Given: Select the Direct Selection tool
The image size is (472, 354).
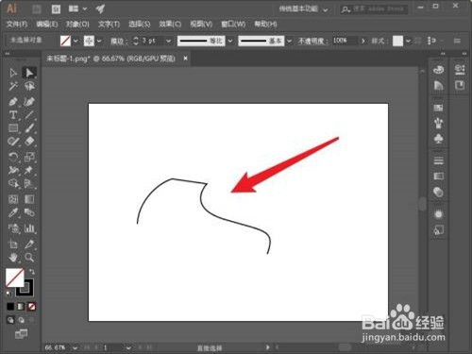Looking at the screenshot, I should (x=29, y=73).
